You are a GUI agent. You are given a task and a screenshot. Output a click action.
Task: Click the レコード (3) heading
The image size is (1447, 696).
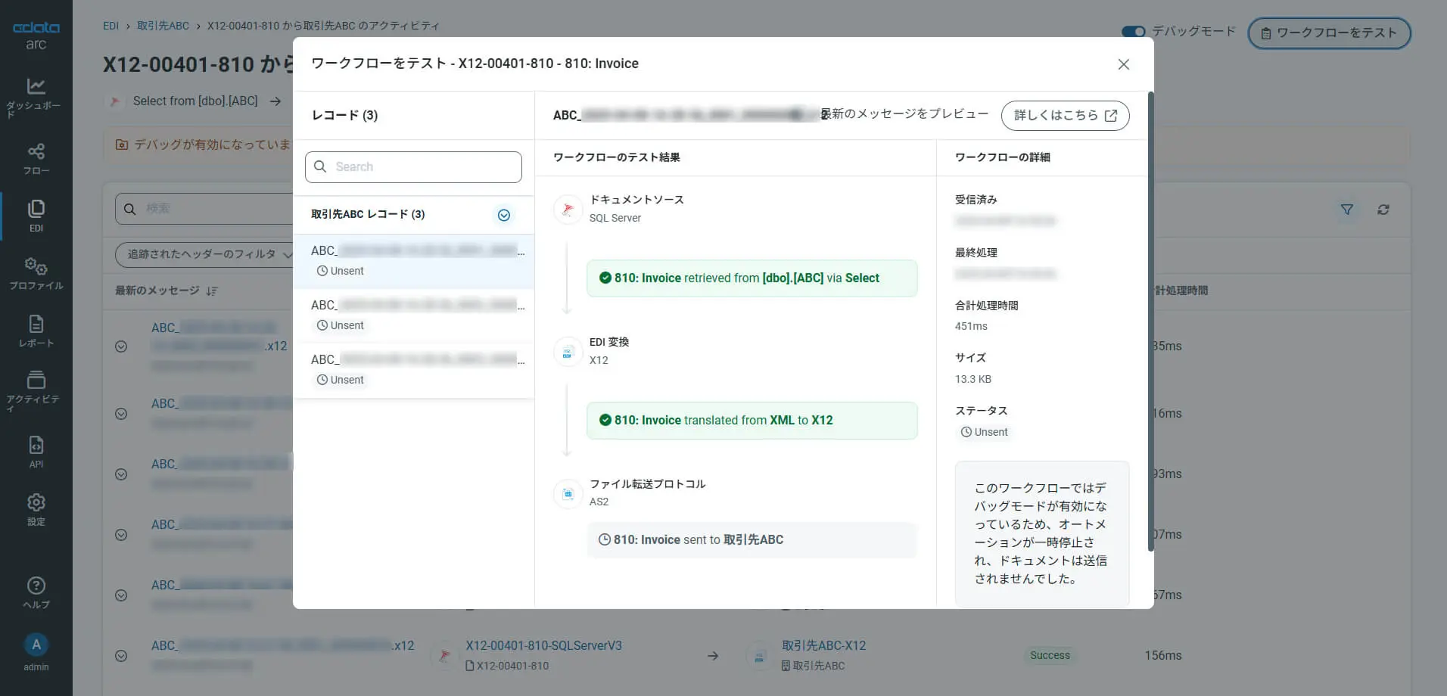(344, 116)
